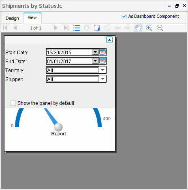Switch to the Design tab
188x190 pixels.
[x=12, y=18]
